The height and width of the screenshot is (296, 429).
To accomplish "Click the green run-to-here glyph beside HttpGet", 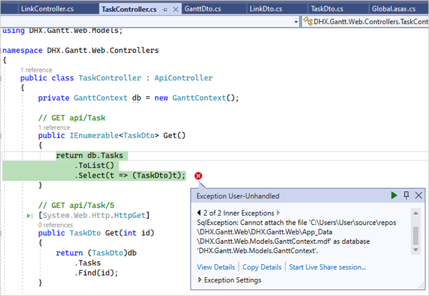I will 29,215.
